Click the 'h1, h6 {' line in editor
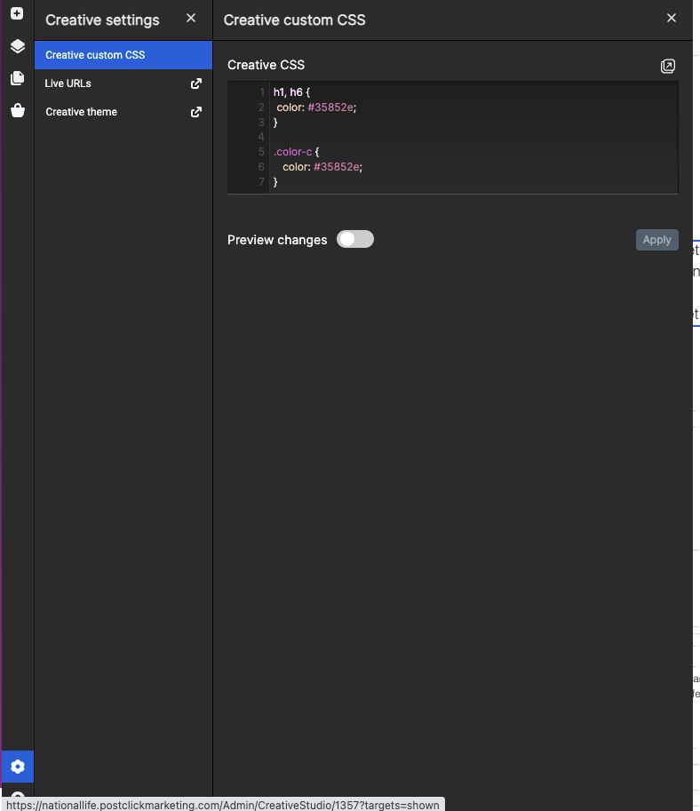Viewport: 700px width, 811px height. click(291, 92)
